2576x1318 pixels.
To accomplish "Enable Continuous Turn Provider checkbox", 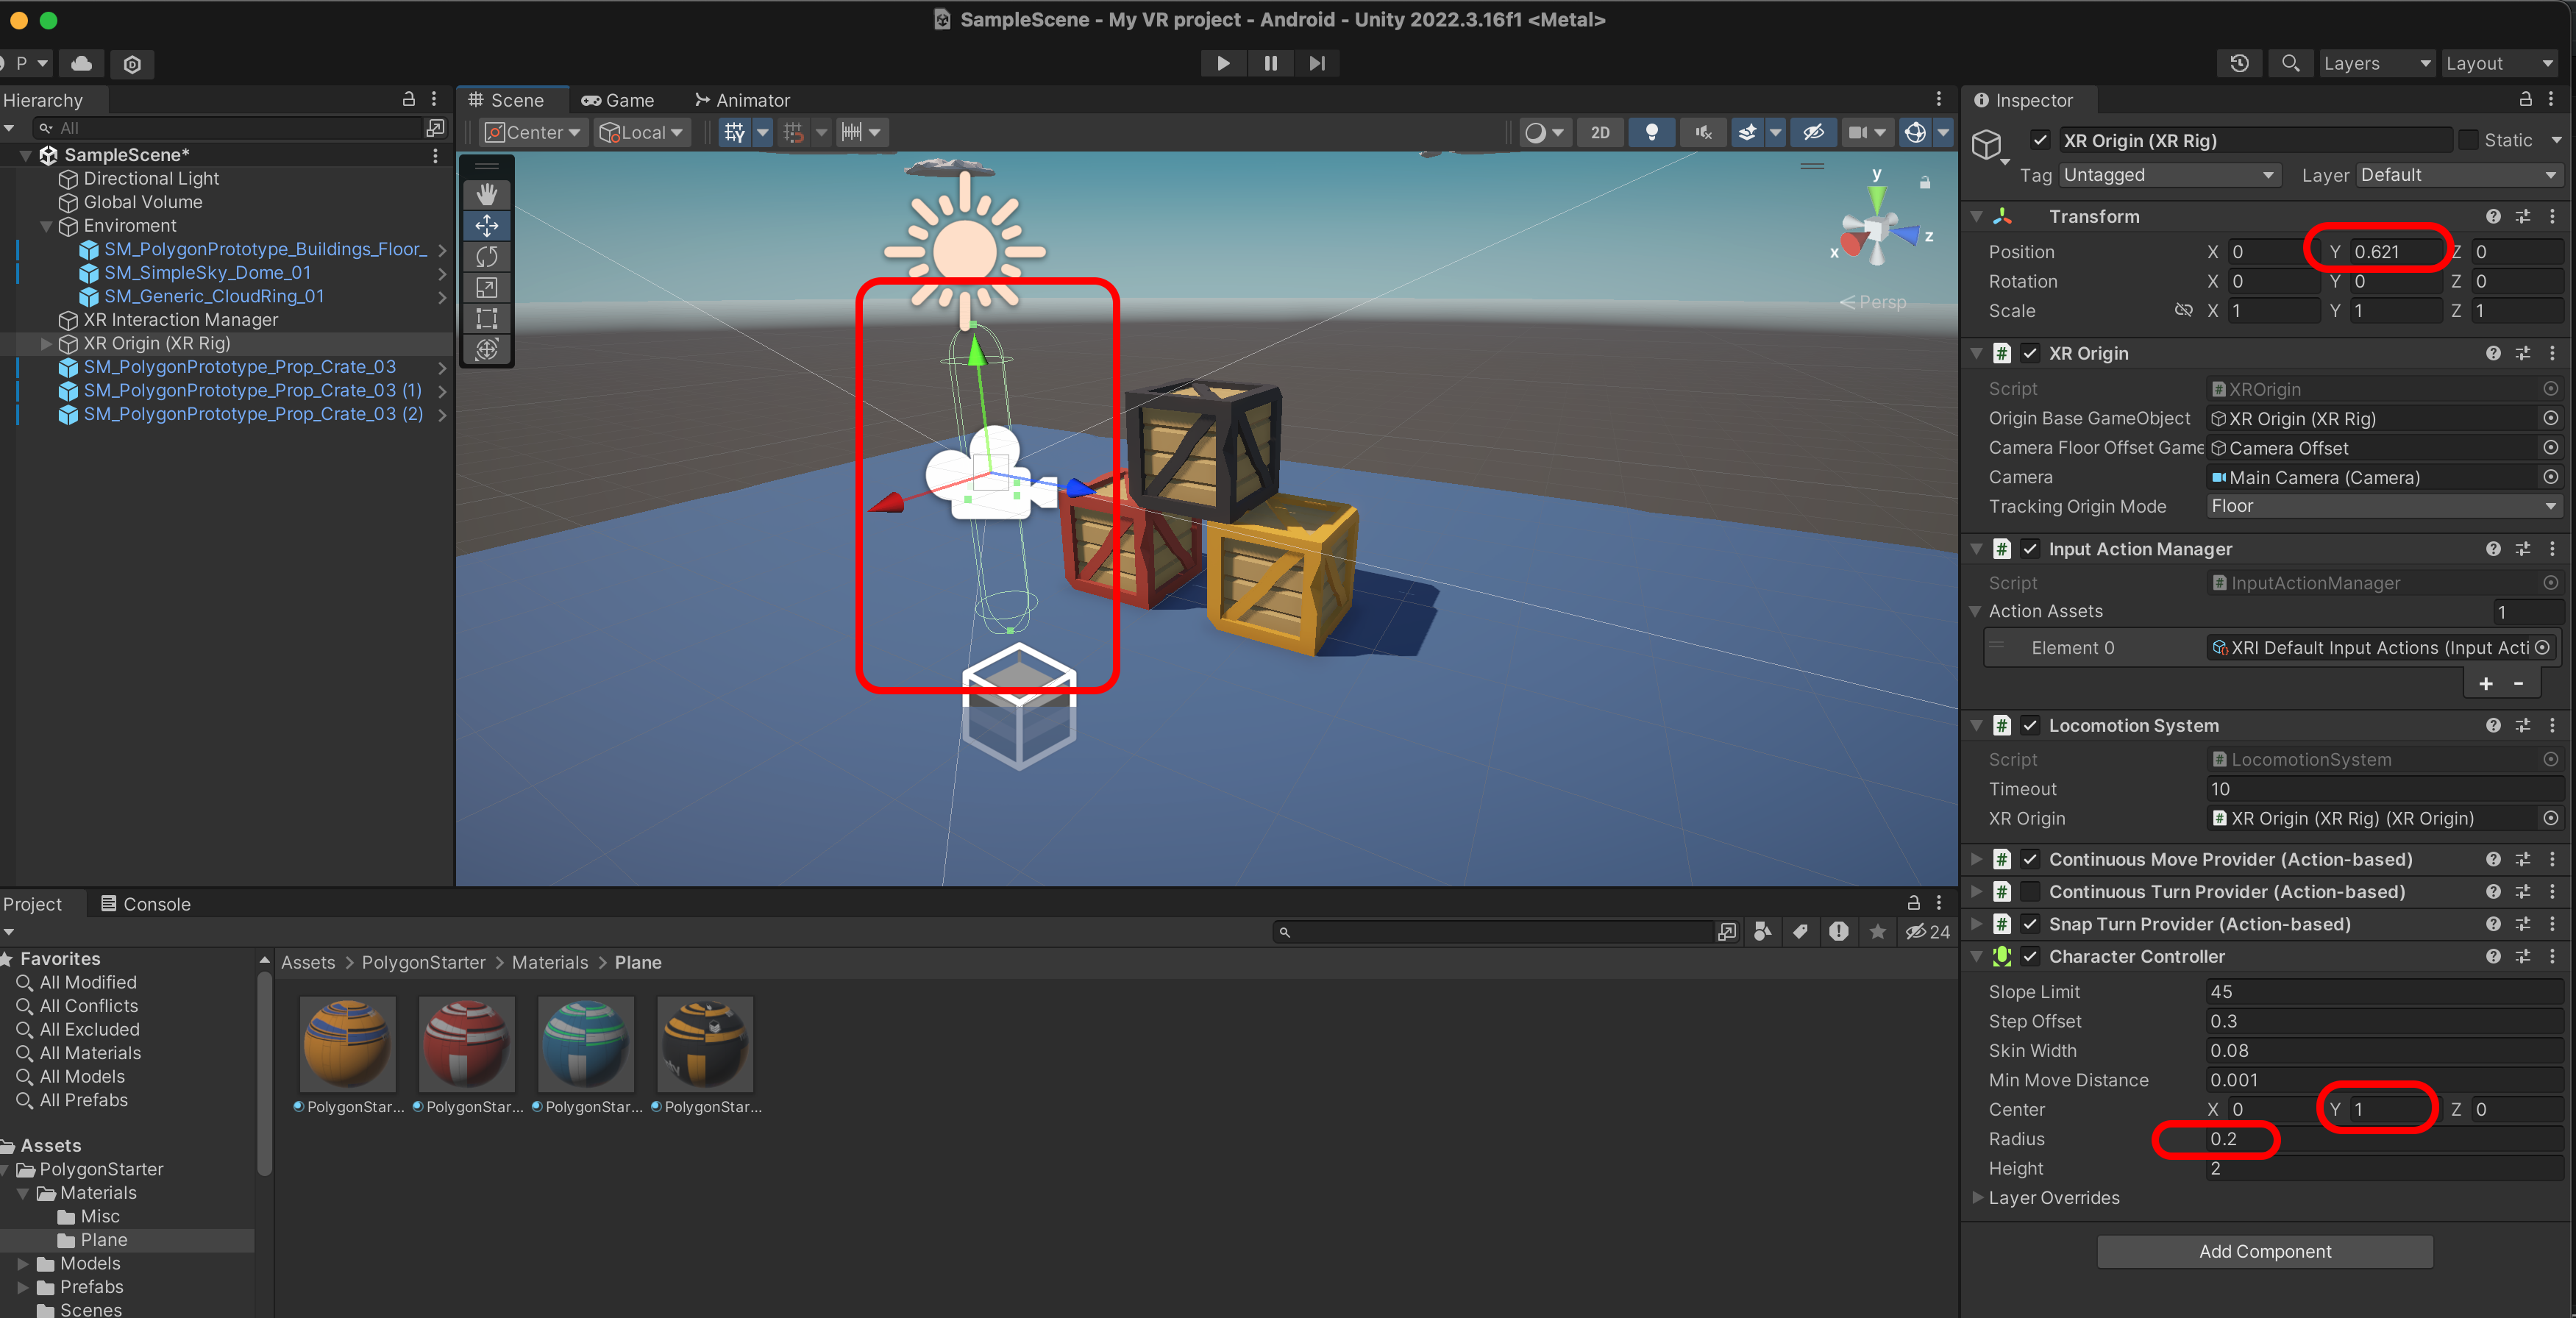I will (2030, 891).
